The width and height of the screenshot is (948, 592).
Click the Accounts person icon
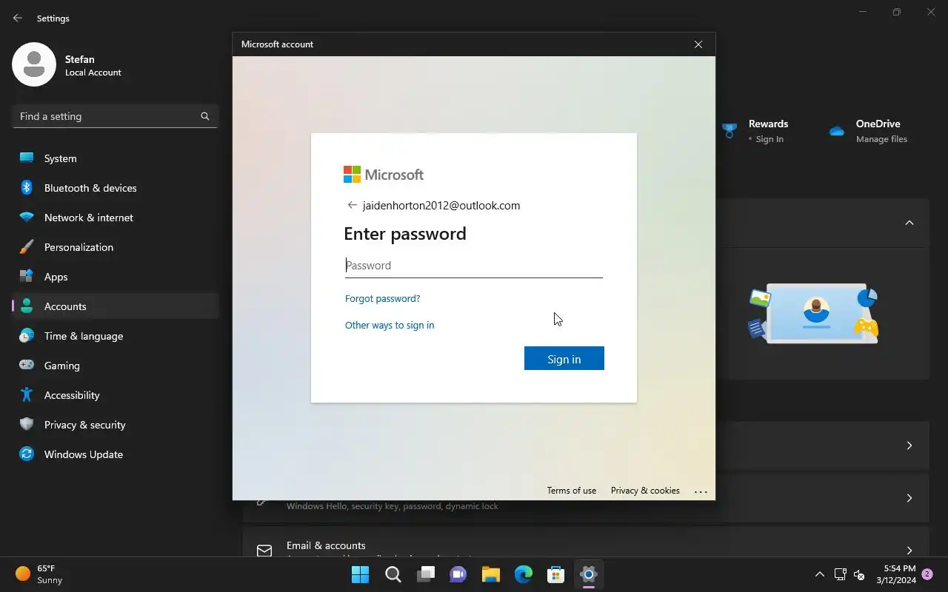click(27, 306)
